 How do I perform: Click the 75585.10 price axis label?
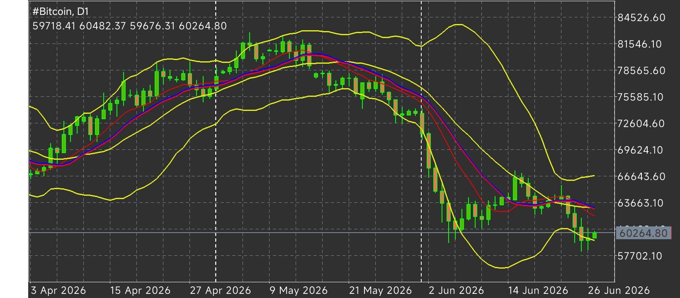[x=641, y=97]
